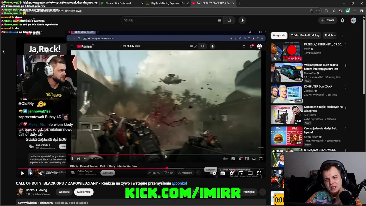Image resolution: width=366 pixels, height=206 pixels.
Task: Open options for AliExpress computer video
Action: (346, 107)
